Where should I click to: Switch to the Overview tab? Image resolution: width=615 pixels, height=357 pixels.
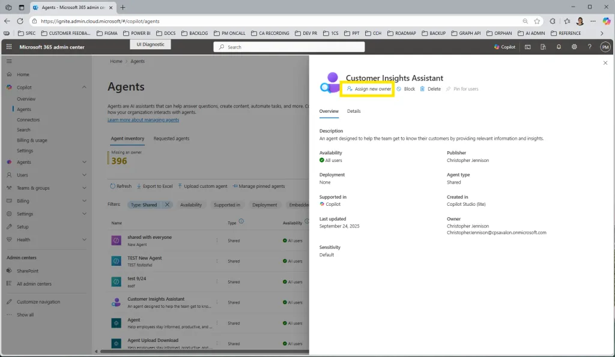[x=329, y=111]
